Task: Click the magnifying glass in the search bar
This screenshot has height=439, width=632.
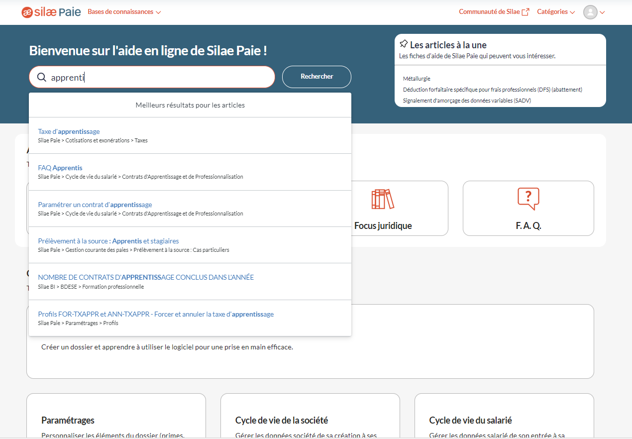Action: [x=42, y=77]
